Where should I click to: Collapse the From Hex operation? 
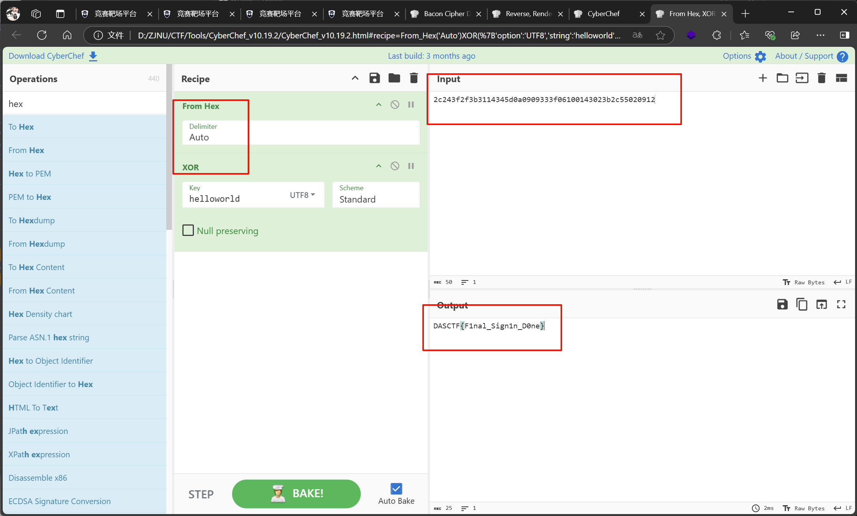pos(379,104)
